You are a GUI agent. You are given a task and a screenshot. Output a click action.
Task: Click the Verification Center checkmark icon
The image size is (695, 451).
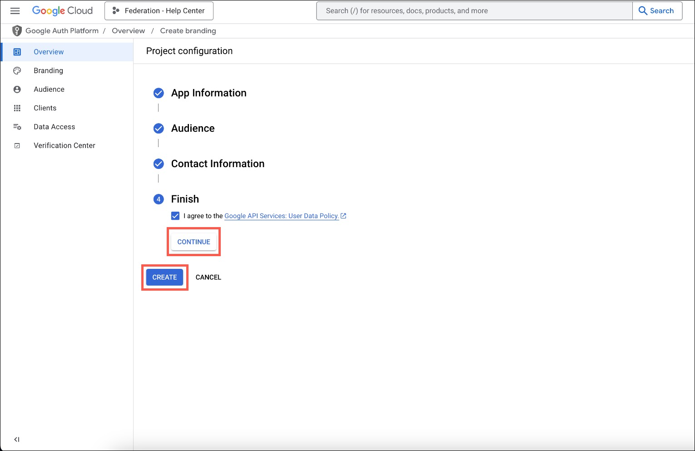point(17,145)
